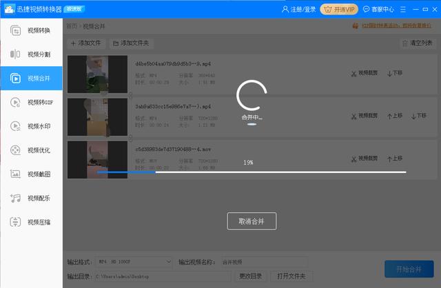Click thumbnail of the first mp4 video

pyautogui.click(x=98, y=72)
